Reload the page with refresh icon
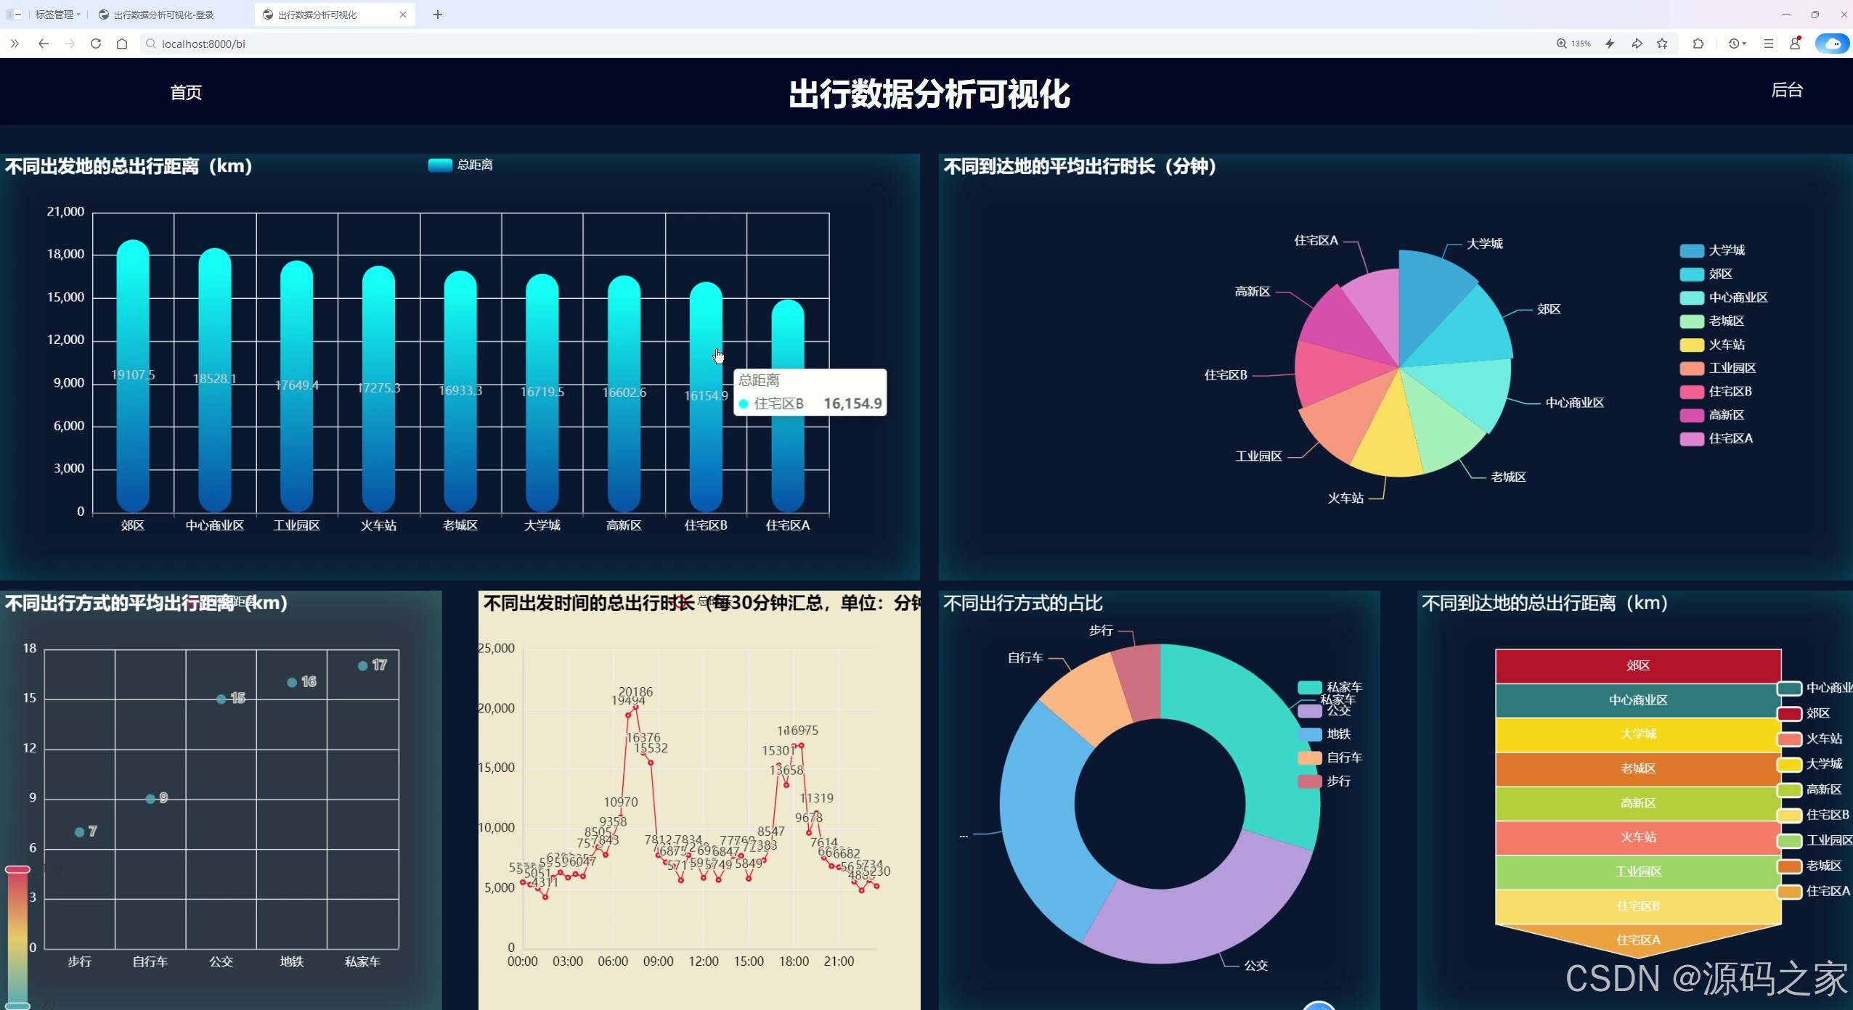This screenshot has width=1853, height=1010. tap(95, 44)
